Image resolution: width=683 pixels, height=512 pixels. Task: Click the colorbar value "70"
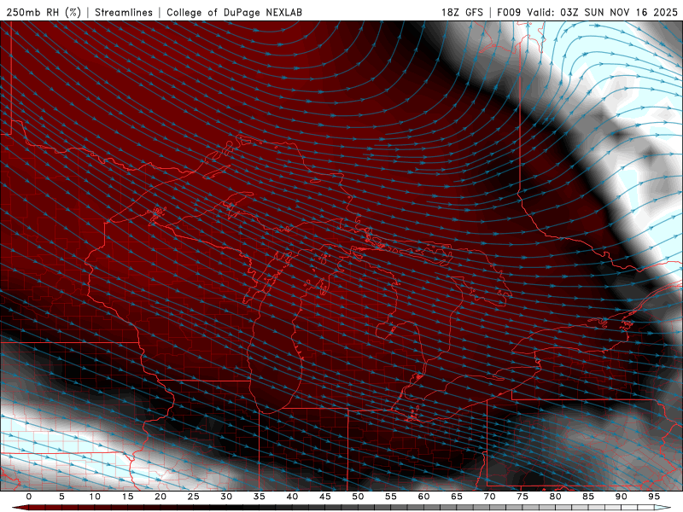point(489,497)
